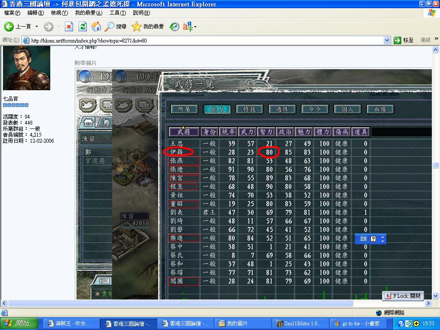Click the horizontal scrollbar right arrow
The width and height of the screenshot is (440, 330).
[x=428, y=303]
